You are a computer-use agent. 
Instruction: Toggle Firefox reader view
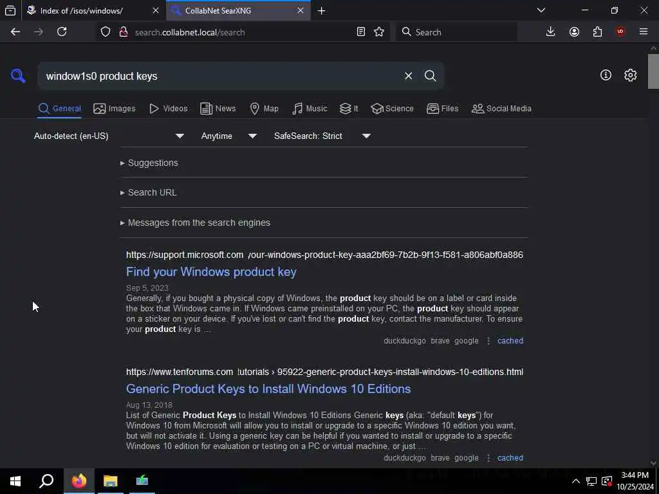coord(360,32)
